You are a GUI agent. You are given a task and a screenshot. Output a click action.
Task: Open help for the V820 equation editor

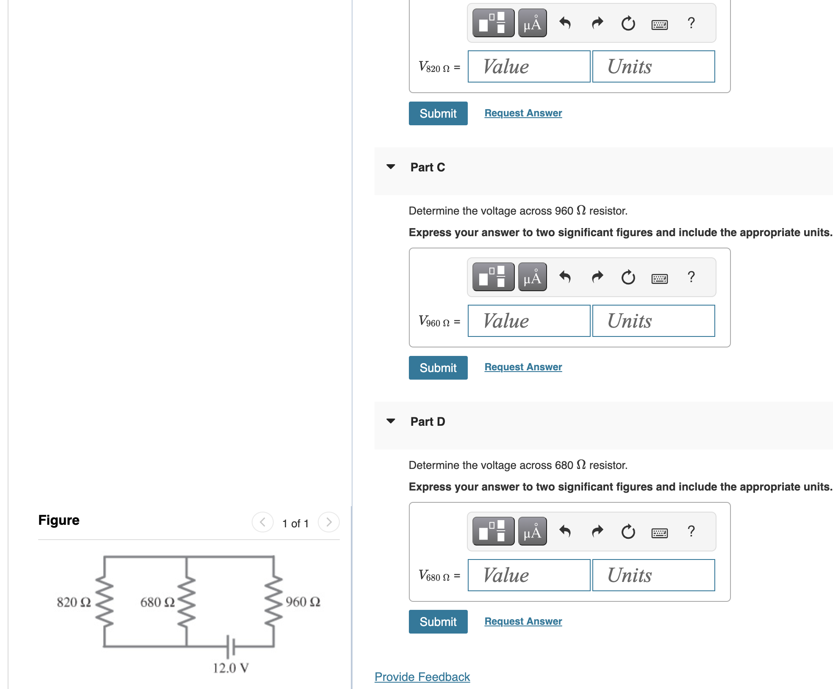click(691, 23)
